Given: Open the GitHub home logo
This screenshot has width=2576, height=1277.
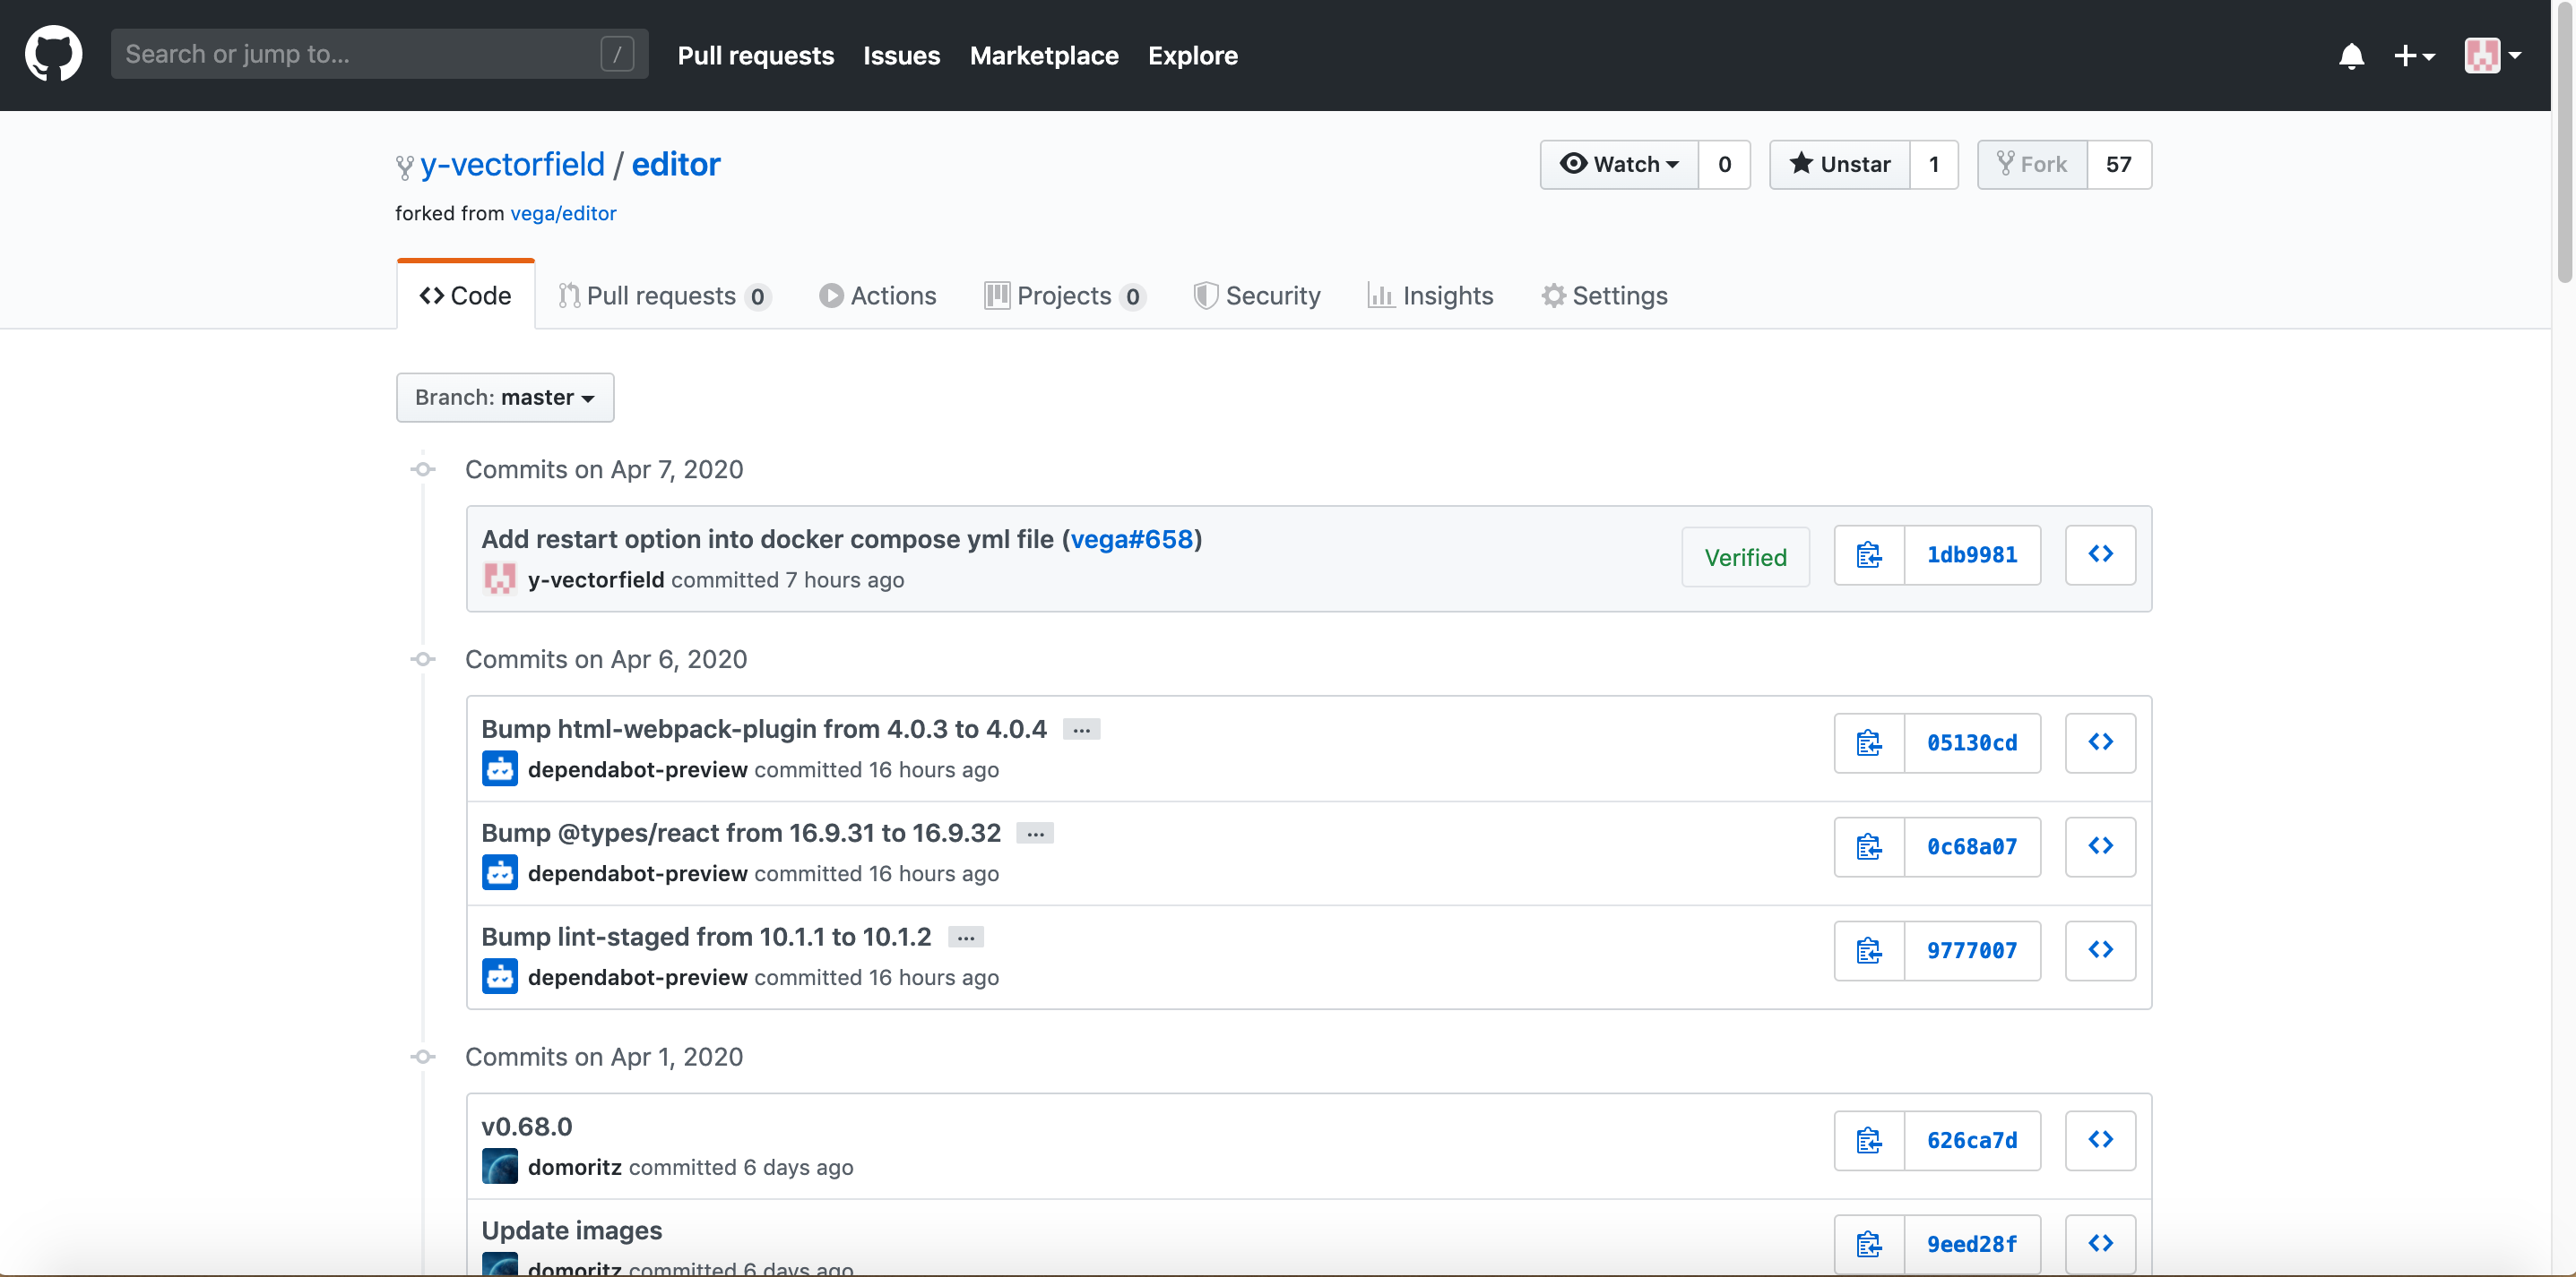Looking at the screenshot, I should point(53,54).
